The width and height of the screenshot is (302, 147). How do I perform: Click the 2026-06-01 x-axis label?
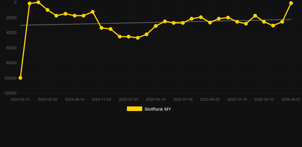pyautogui.click(x=291, y=100)
